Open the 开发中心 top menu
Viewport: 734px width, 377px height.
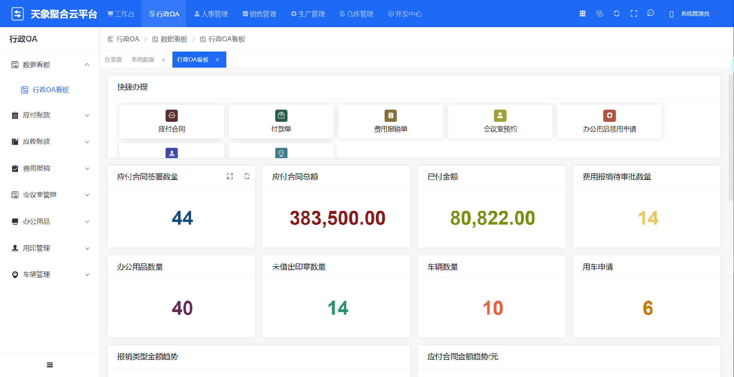point(405,14)
